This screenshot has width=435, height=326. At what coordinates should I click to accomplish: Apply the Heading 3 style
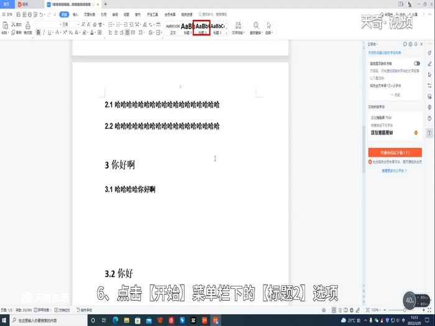[x=217, y=28]
